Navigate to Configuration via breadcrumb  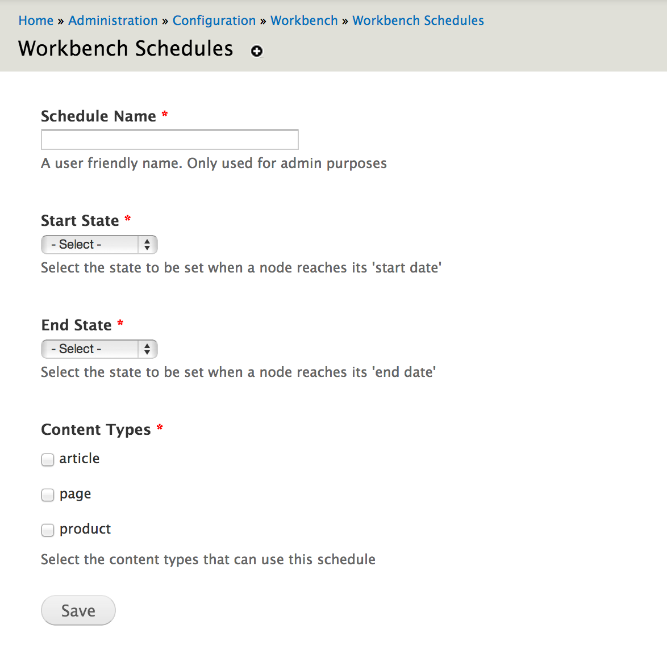pyautogui.click(x=214, y=20)
